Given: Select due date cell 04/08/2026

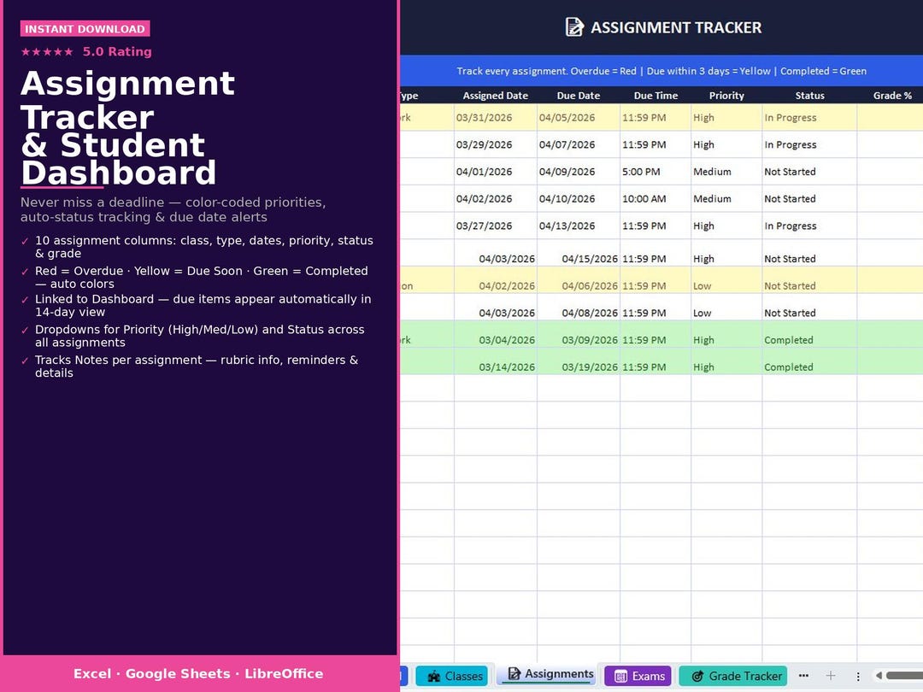Looking at the screenshot, I should (579, 308).
